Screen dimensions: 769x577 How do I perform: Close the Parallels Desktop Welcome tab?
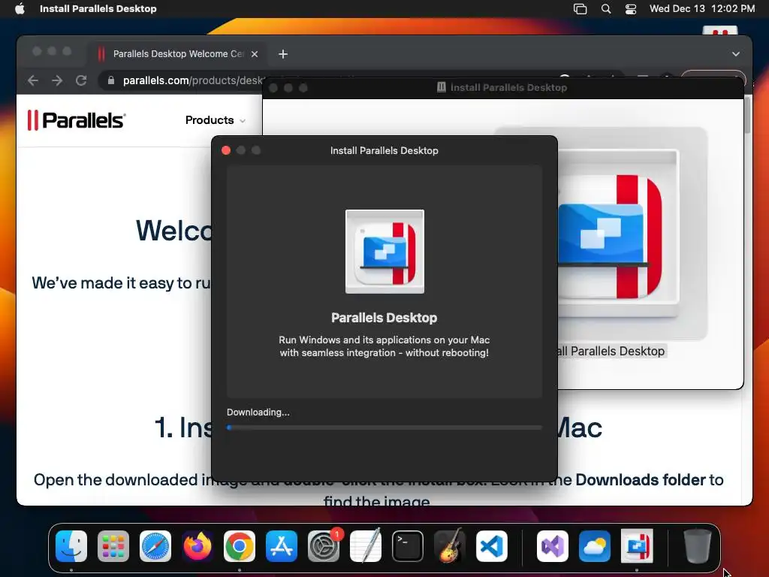click(x=255, y=54)
